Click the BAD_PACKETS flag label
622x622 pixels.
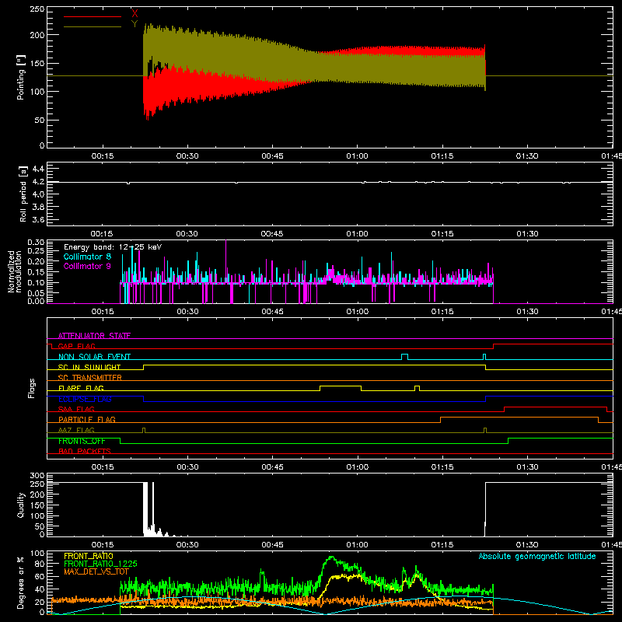click(85, 451)
